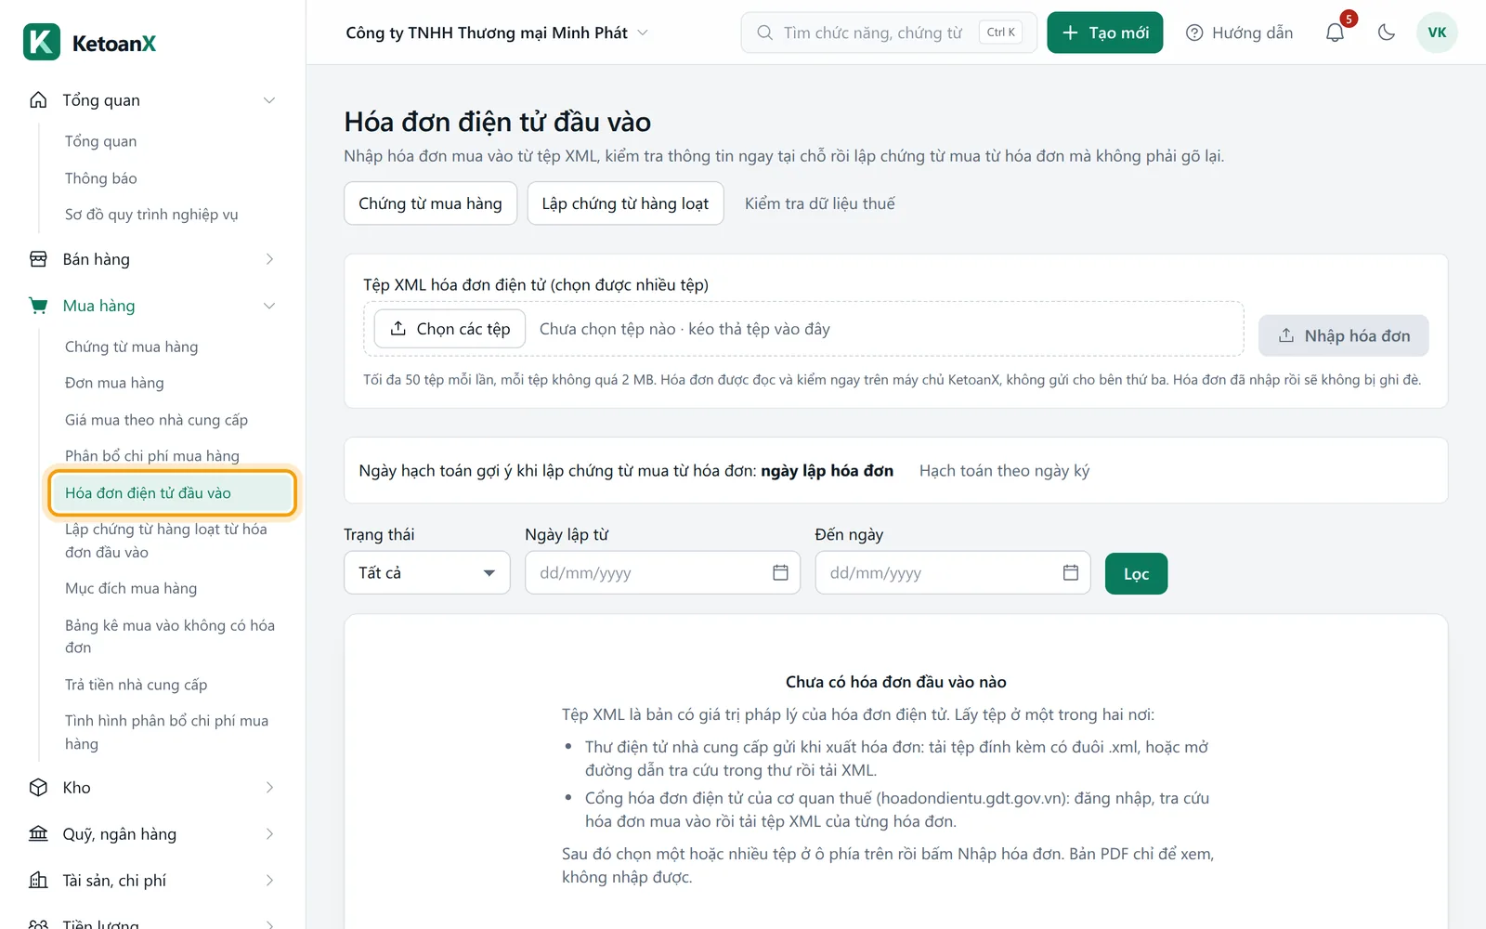The width and height of the screenshot is (1486, 929).
Task: Click the Ngày lập từ date field
Action: pyautogui.click(x=662, y=572)
